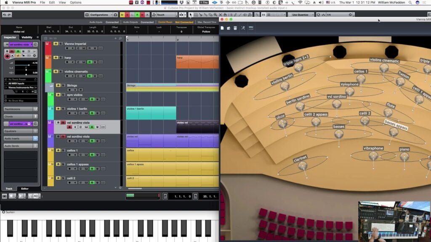Image resolution: width=431 pixels, height=242 pixels.
Task: Click the oboe instrument icon on stage
Action: pyautogui.click(x=282, y=124)
